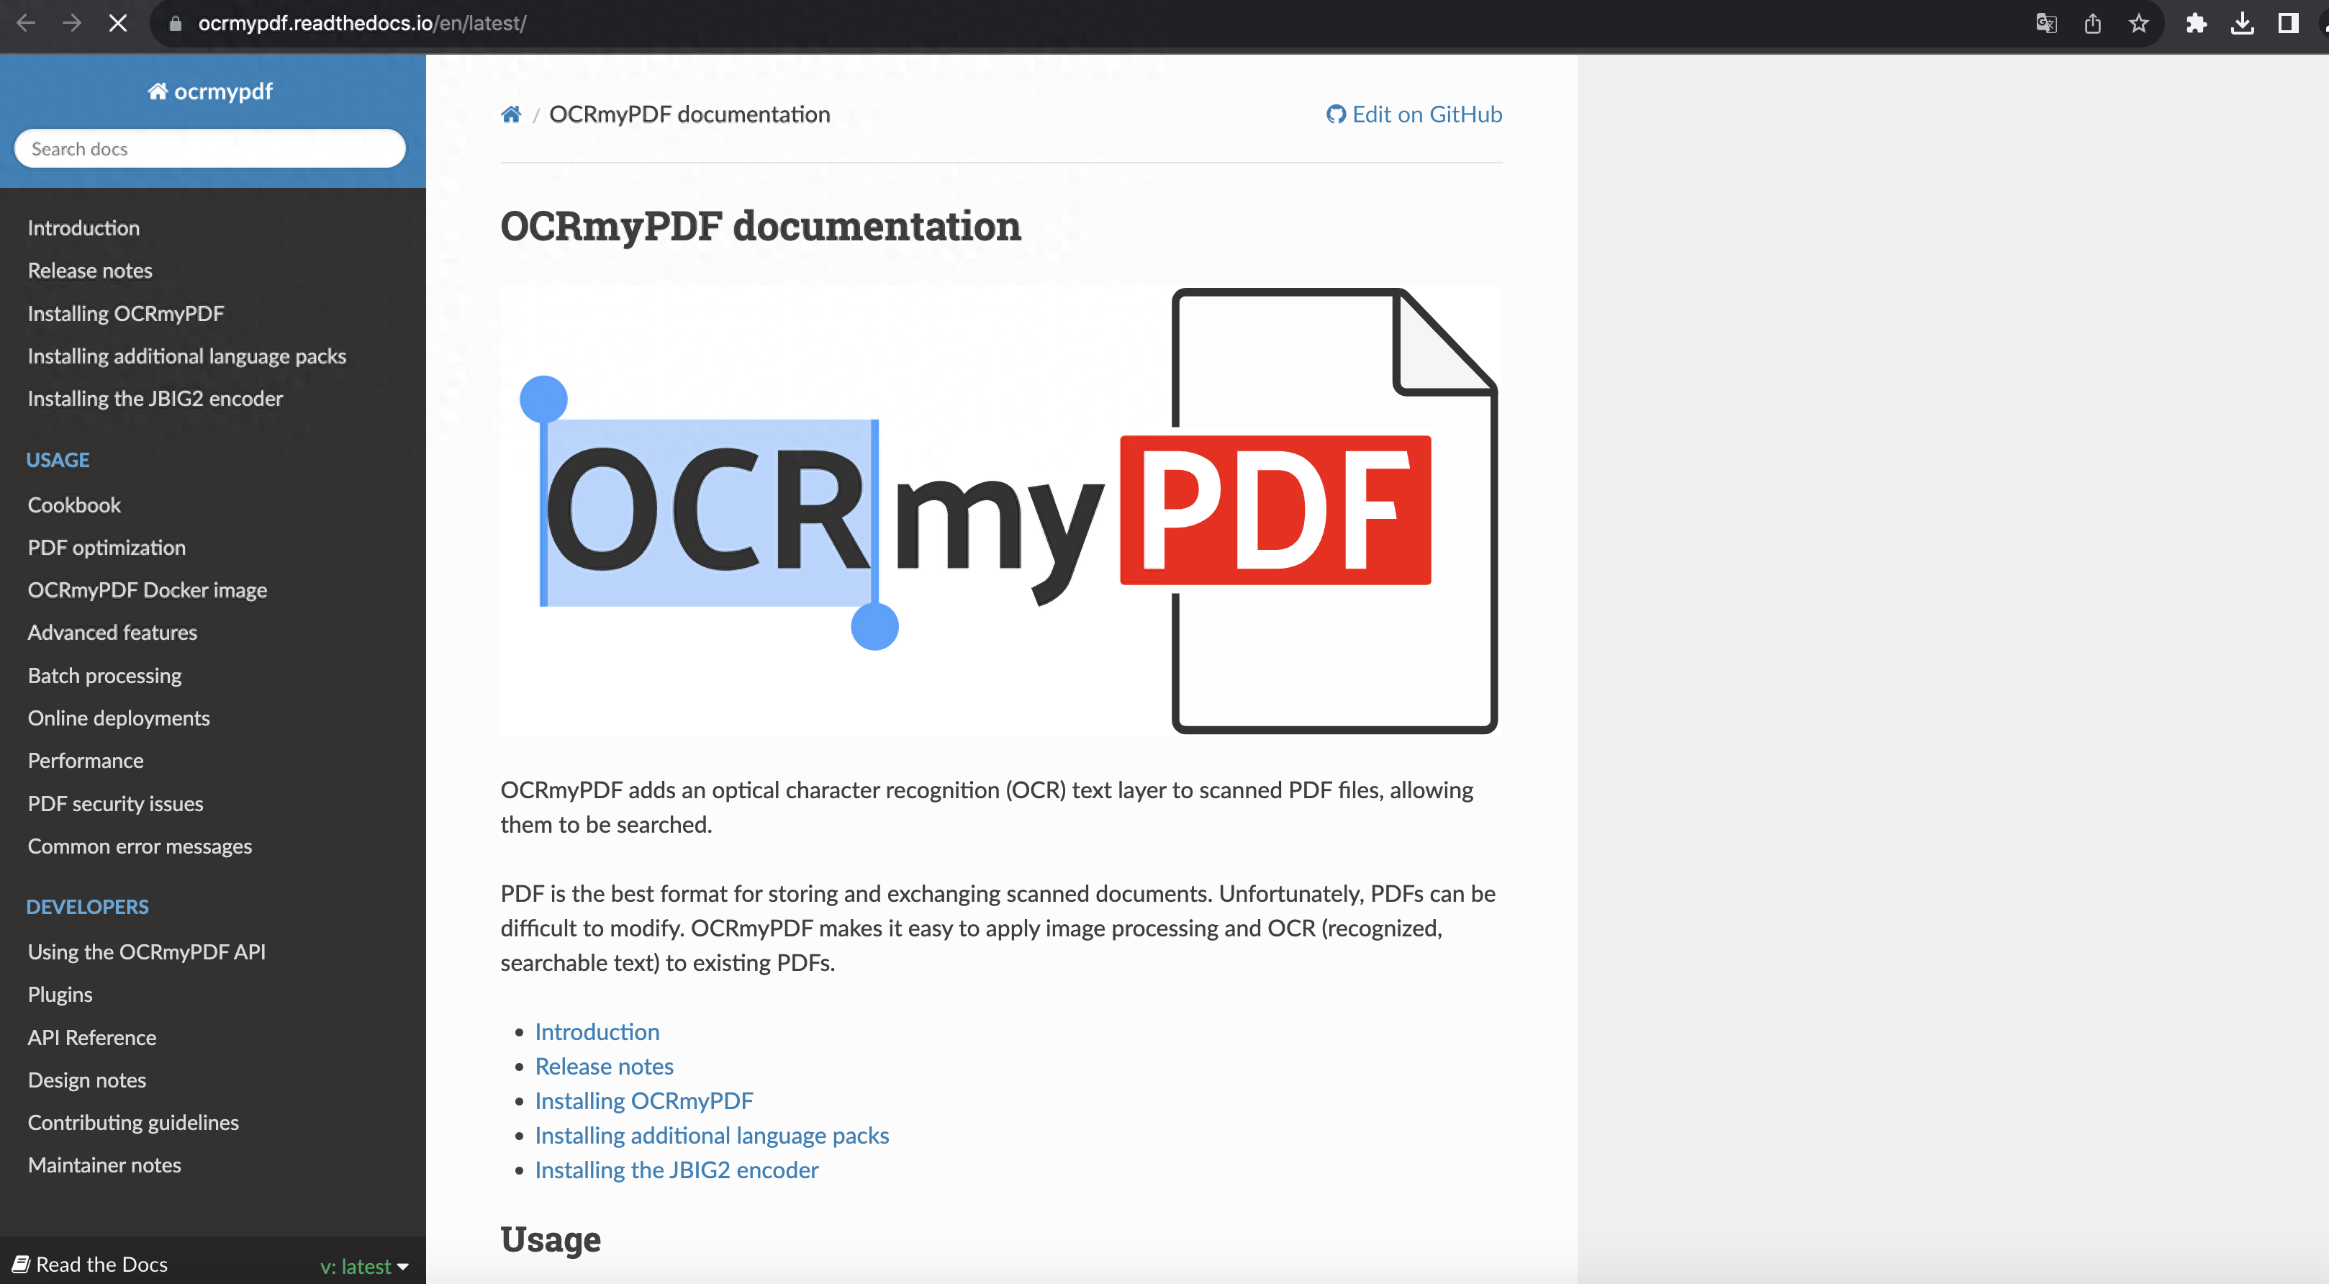2329x1284 pixels.
Task: Expand the Developers section in sidebar
Action: pos(87,906)
